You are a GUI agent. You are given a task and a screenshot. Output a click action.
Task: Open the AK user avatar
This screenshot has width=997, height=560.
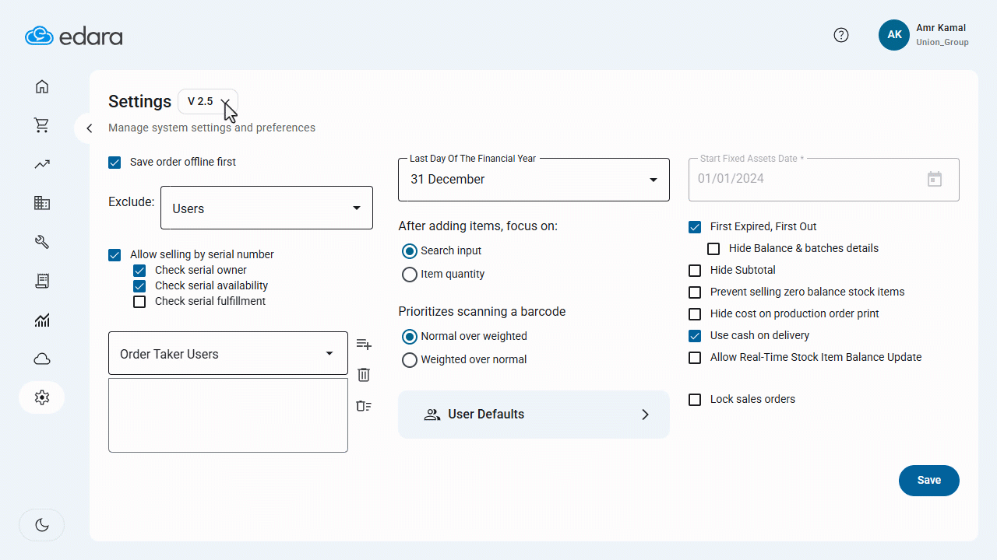click(894, 35)
